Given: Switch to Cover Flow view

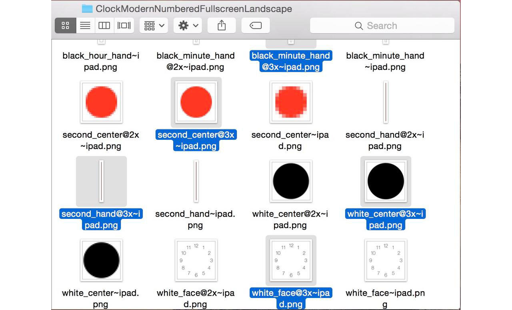Looking at the screenshot, I should (124, 26).
